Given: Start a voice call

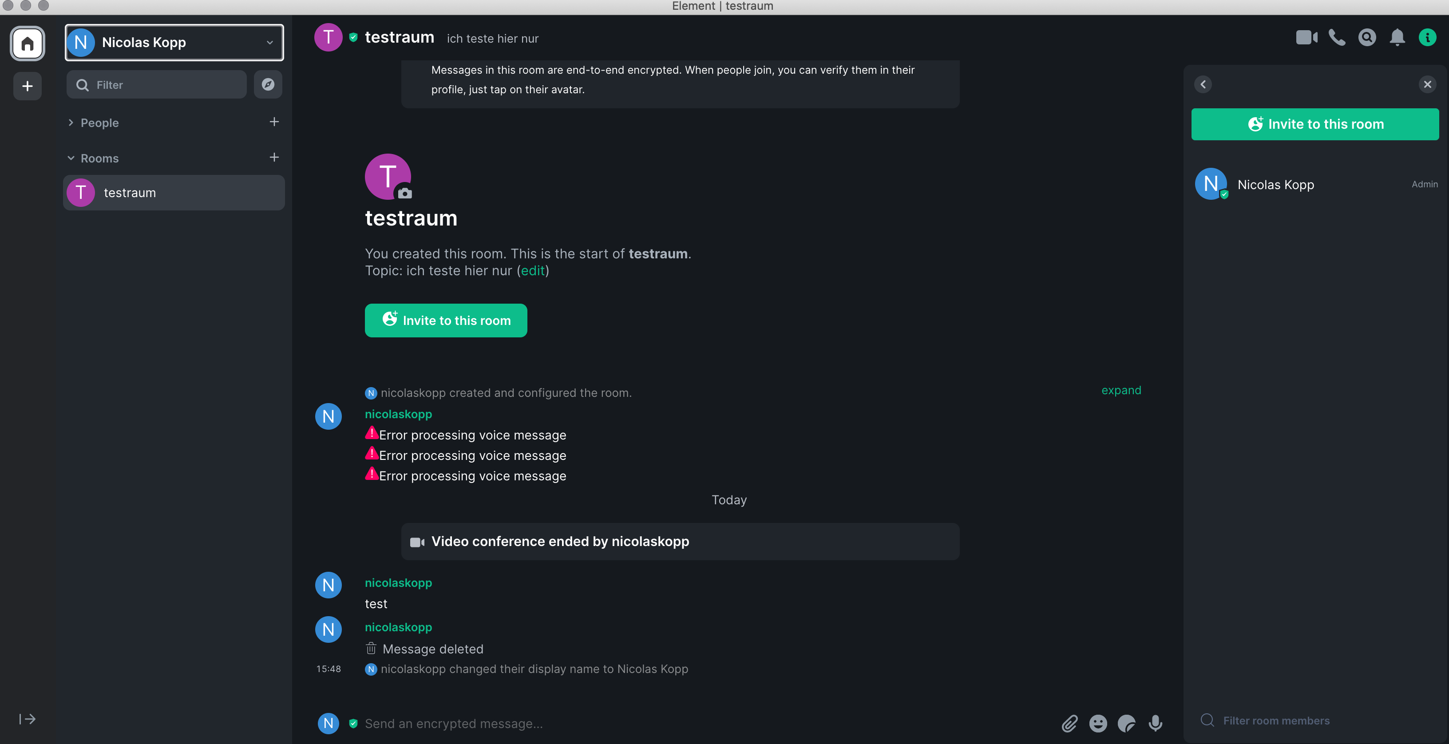Looking at the screenshot, I should tap(1337, 38).
